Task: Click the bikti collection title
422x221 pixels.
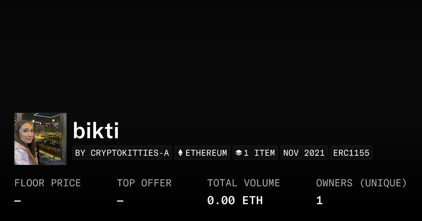Action: [x=96, y=131]
